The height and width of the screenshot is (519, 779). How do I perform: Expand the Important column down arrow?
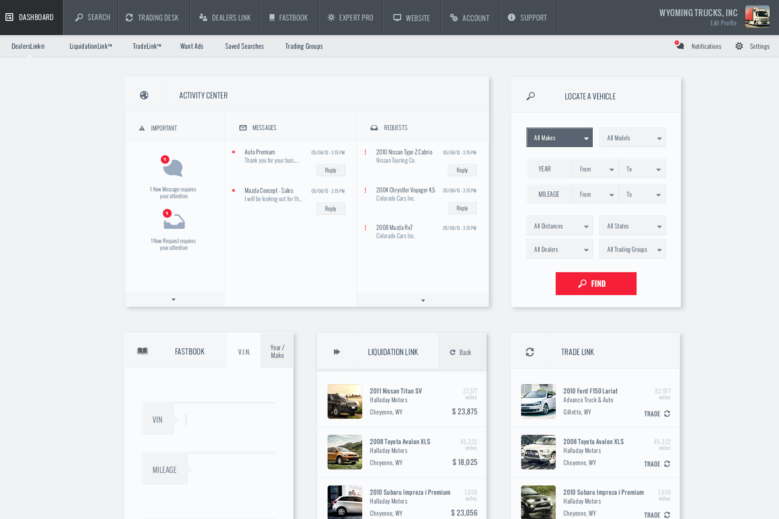(x=174, y=300)
